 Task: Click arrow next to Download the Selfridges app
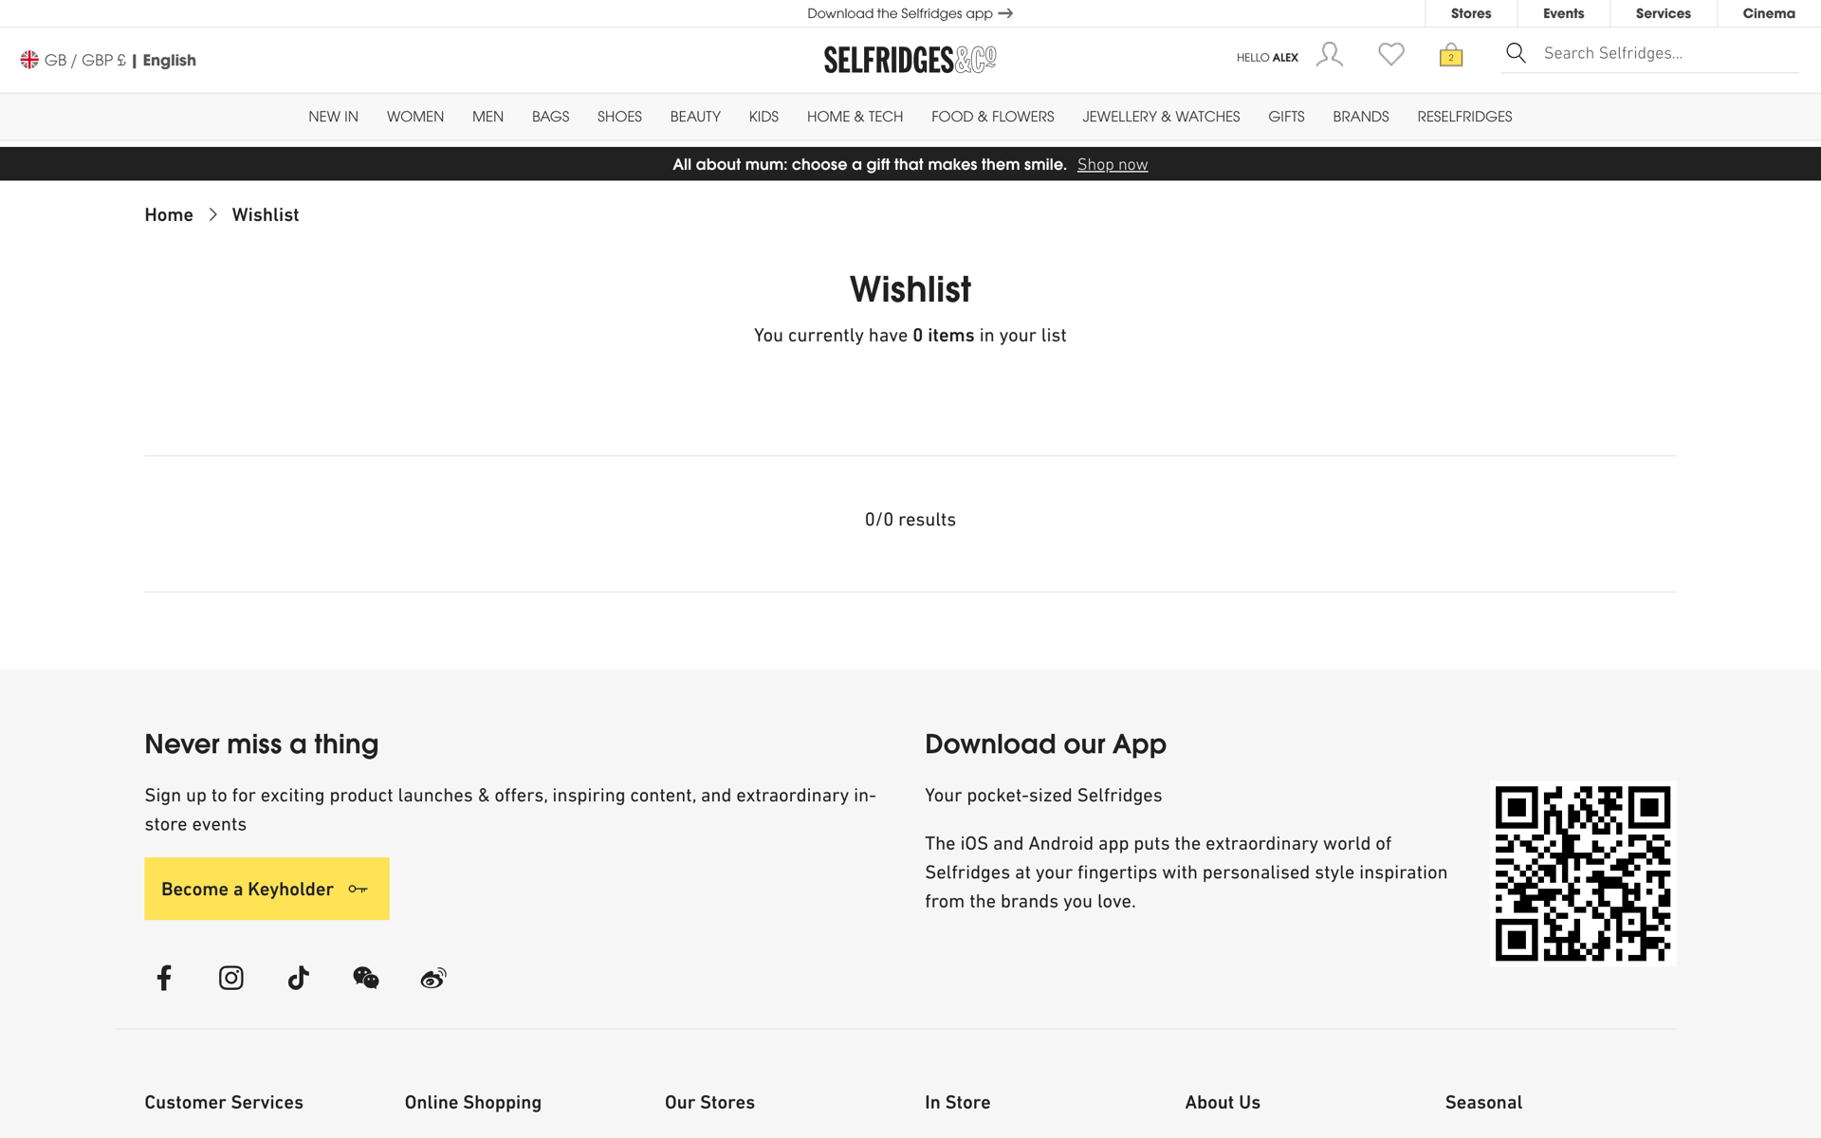tap(1006, 13)
